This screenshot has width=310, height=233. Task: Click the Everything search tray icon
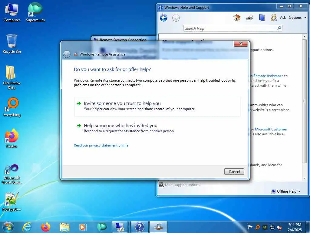pos(258,227)
